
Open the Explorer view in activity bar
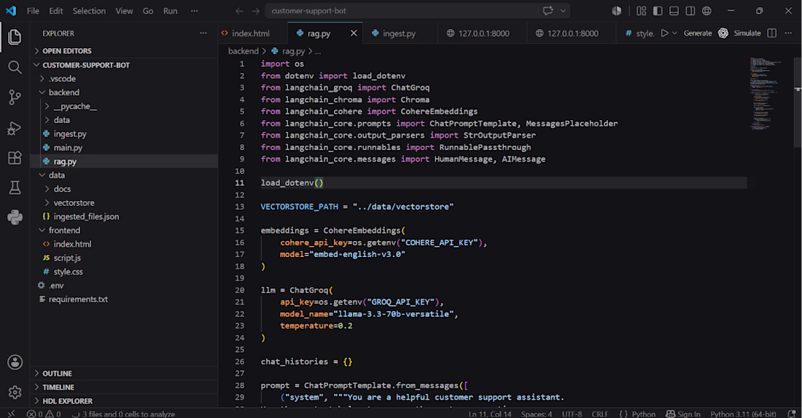pyautogui.click(x=15, y=37)
